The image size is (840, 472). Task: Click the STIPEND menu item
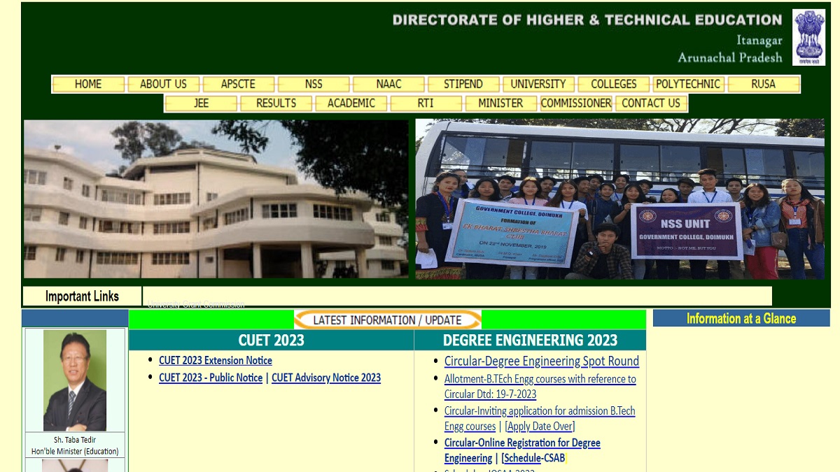463,85
